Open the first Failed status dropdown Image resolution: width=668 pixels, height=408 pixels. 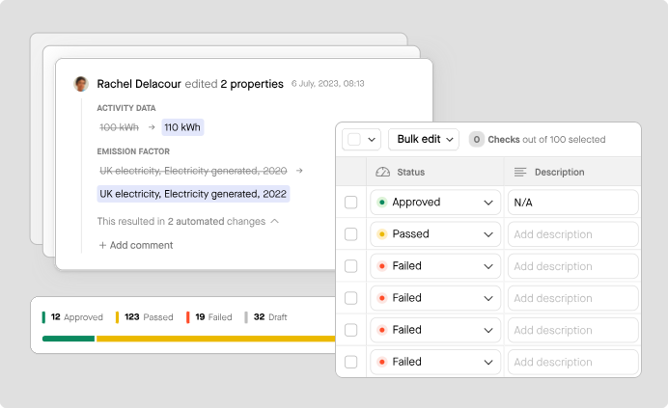[435, 266]
